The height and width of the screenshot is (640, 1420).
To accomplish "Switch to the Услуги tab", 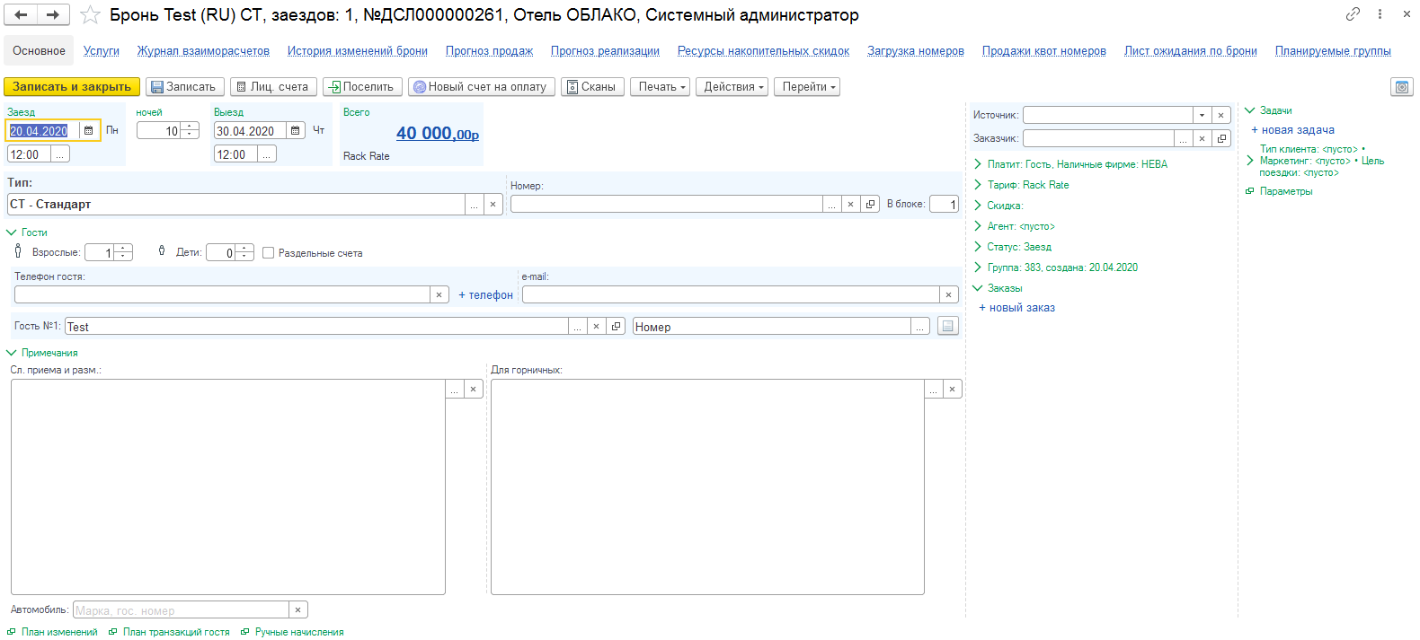I will (x=102, y=51).
